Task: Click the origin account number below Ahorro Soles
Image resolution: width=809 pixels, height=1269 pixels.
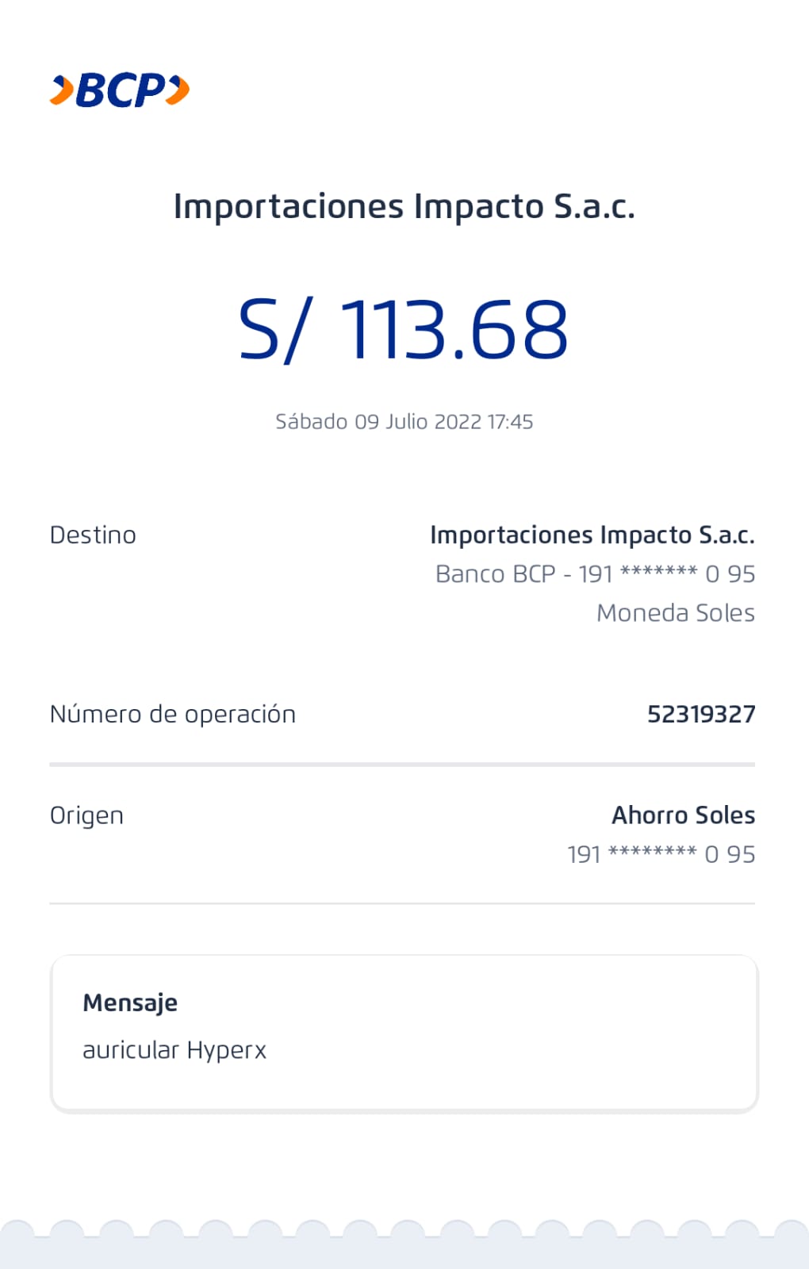Action: click(x=661, y=854)
